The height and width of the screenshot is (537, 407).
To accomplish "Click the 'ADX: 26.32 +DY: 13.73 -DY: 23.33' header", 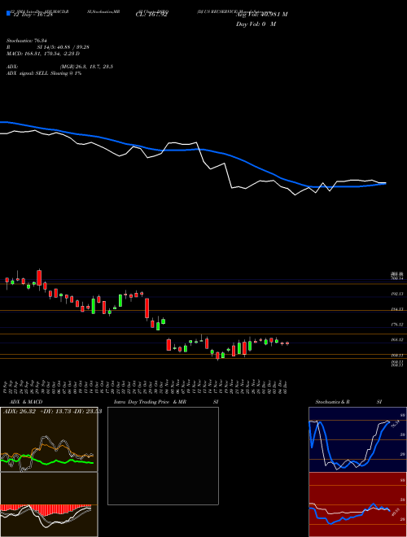I will click(x=52, y=412).
